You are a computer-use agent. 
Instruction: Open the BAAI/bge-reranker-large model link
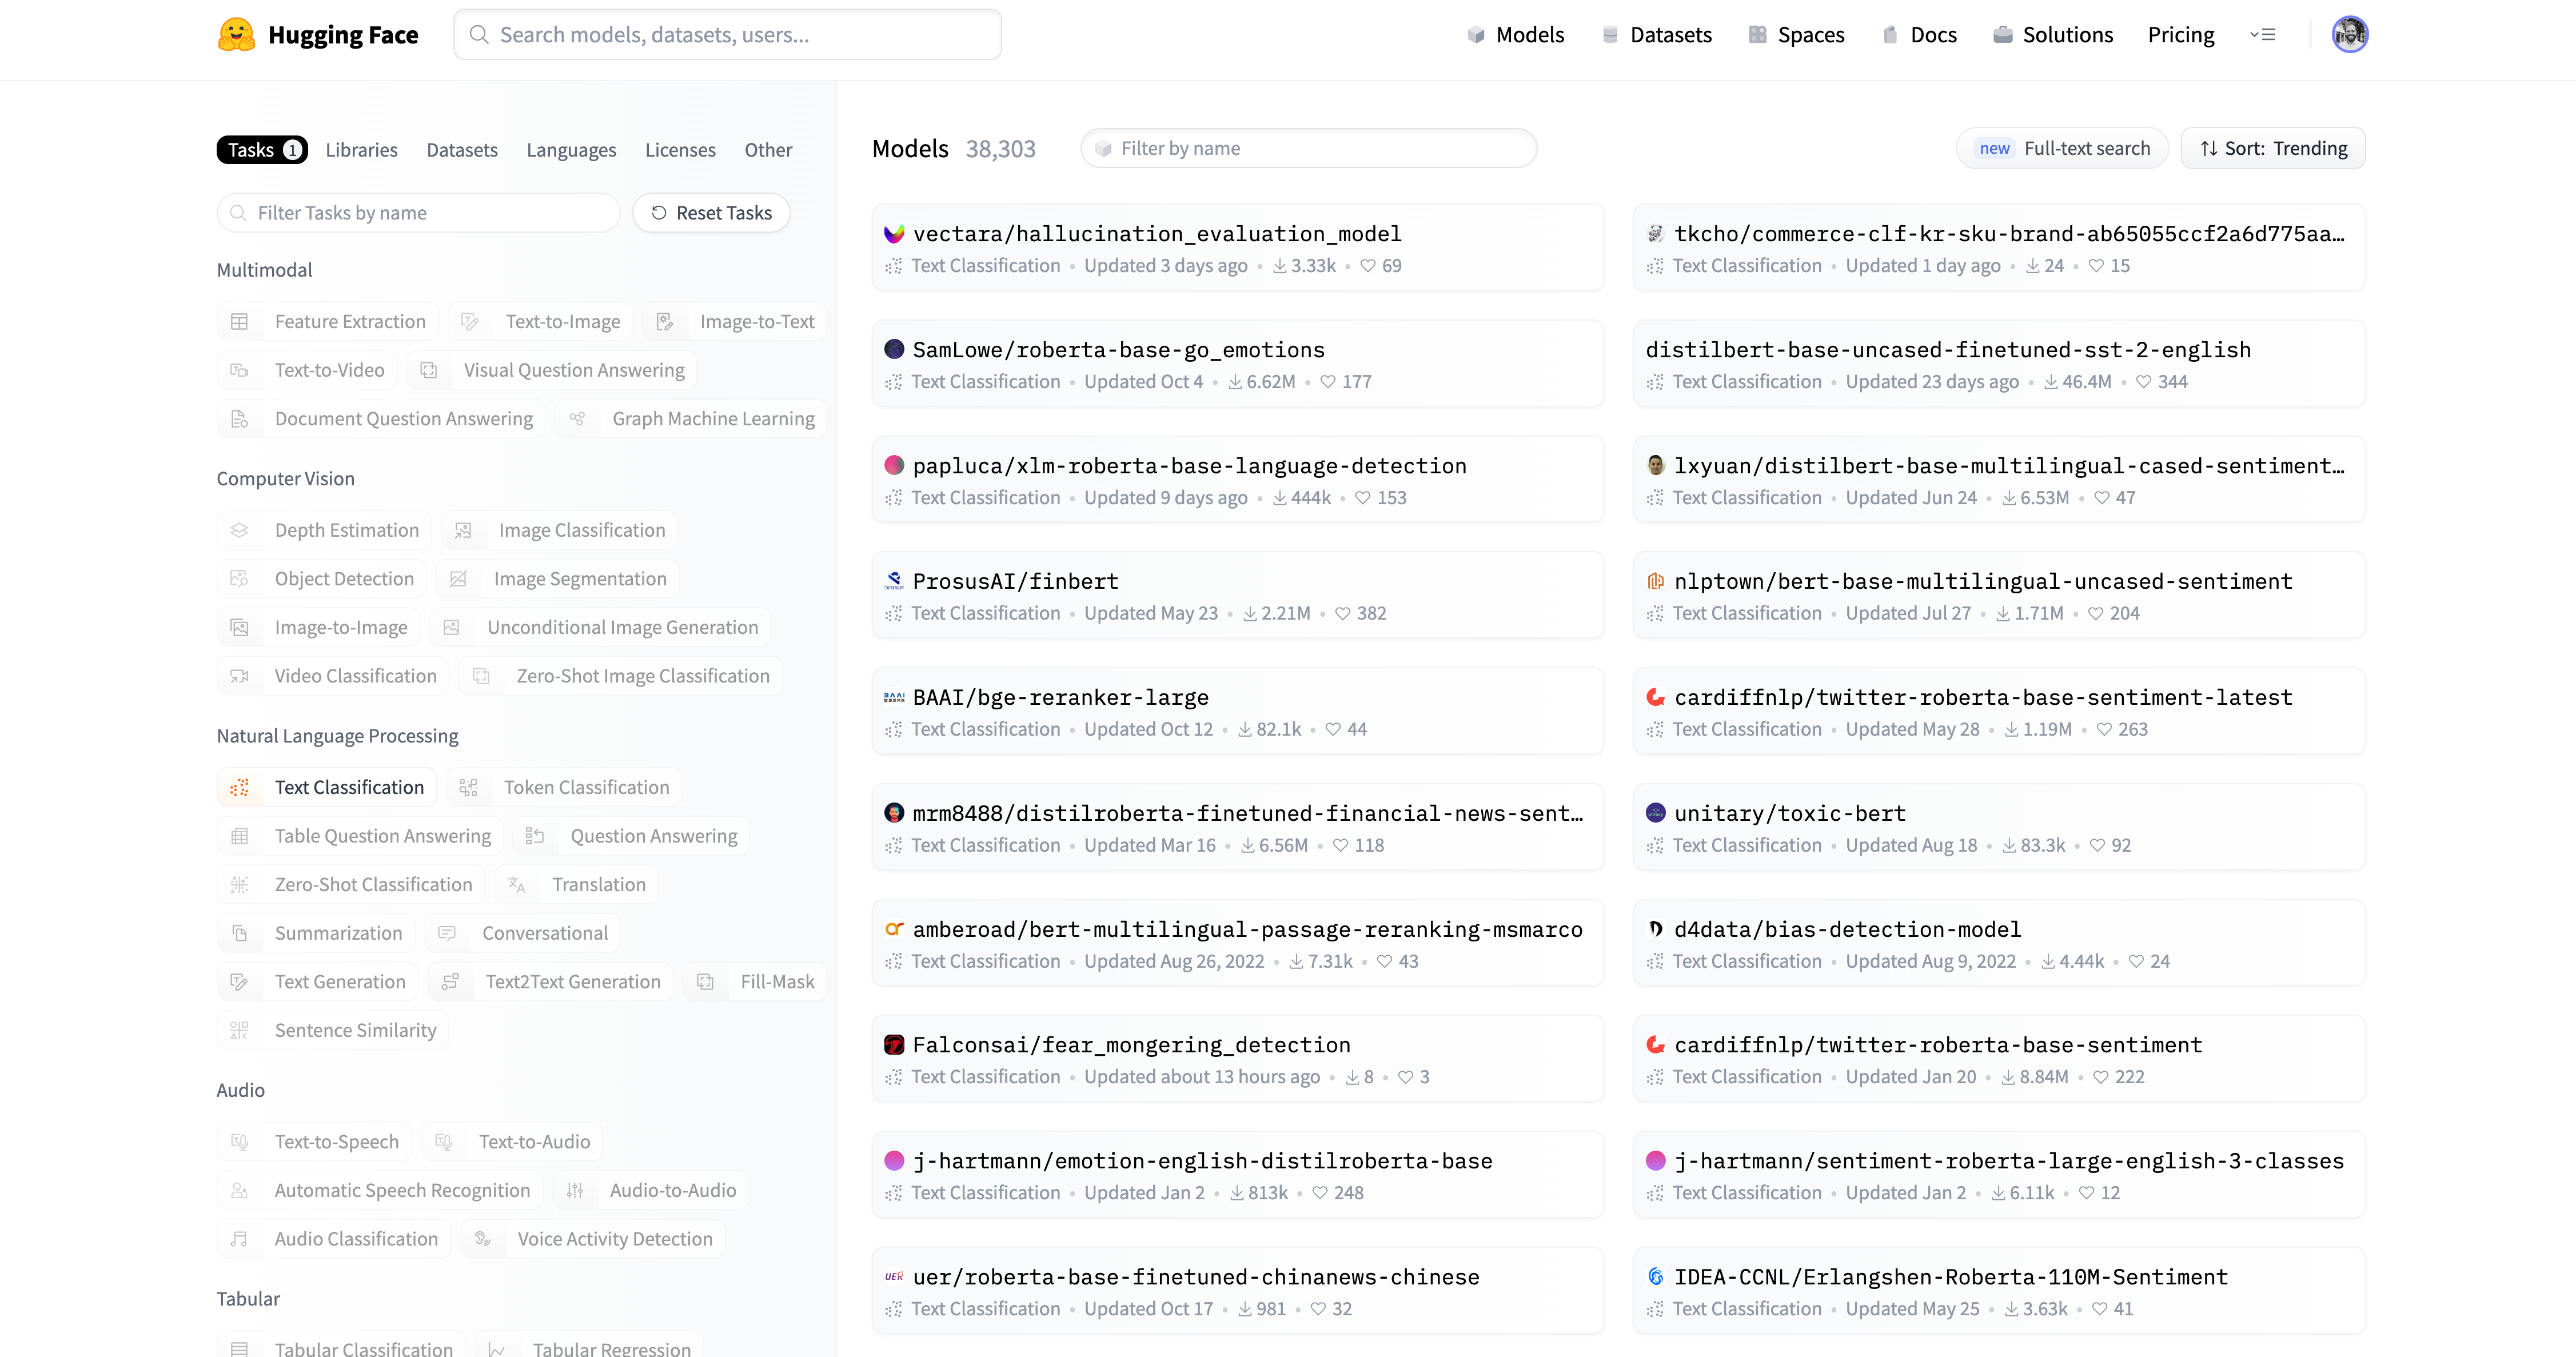click(x=1060, y=697)
